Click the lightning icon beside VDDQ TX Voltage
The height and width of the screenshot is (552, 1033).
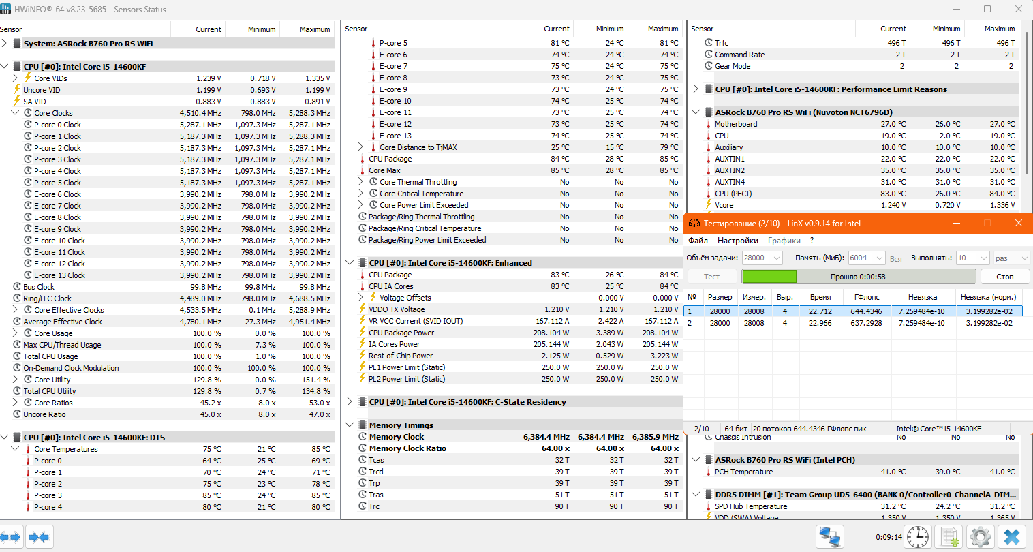tap(363, 309)
